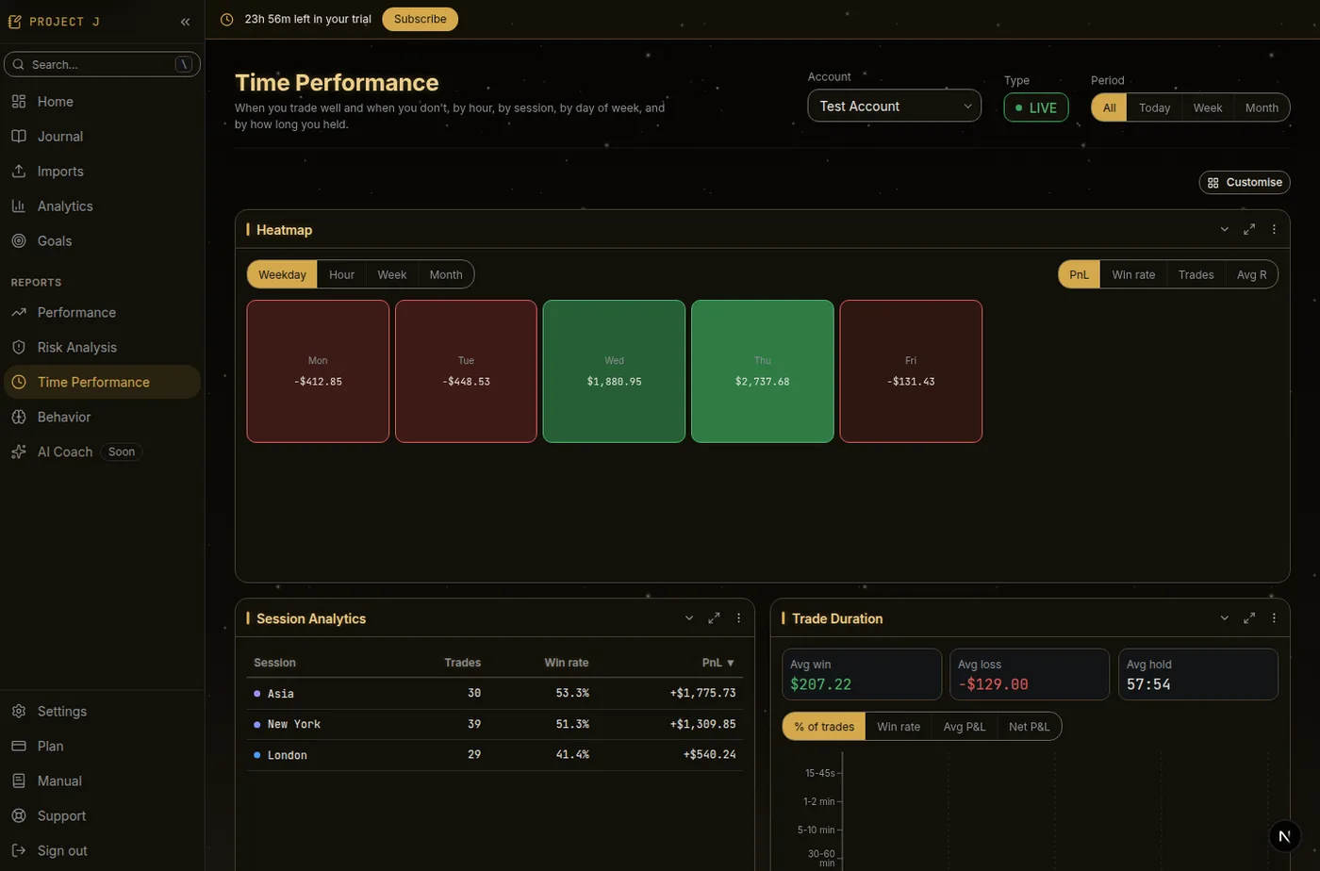Select the All period option
The width and height of the screenshot is (1320, 871).
pyautogui.click(x=1109, y=107)
